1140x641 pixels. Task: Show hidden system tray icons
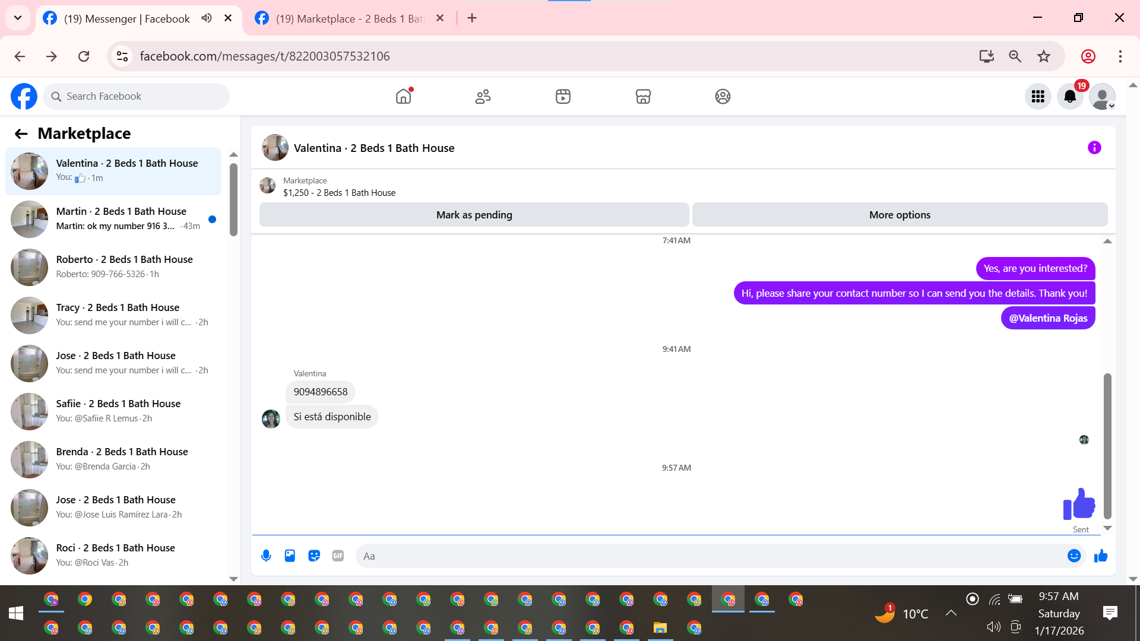[951, 613]
